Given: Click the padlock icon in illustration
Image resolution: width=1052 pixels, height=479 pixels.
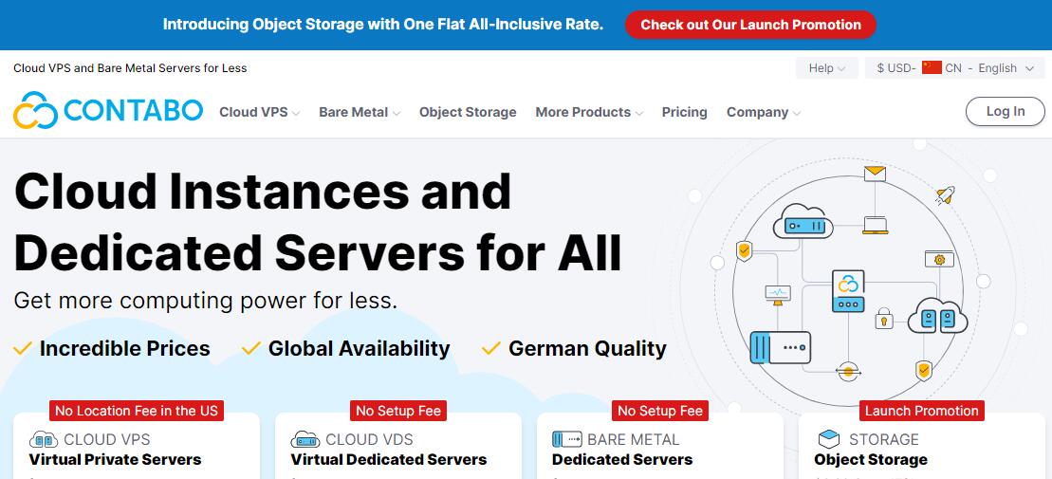Looking at the screenshot, I should (884, 318).
